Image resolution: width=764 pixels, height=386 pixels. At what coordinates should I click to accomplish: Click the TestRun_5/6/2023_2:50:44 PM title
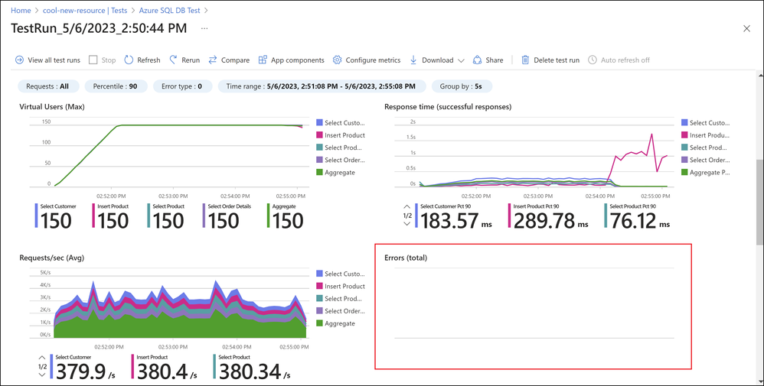click(x=99, y=28)
